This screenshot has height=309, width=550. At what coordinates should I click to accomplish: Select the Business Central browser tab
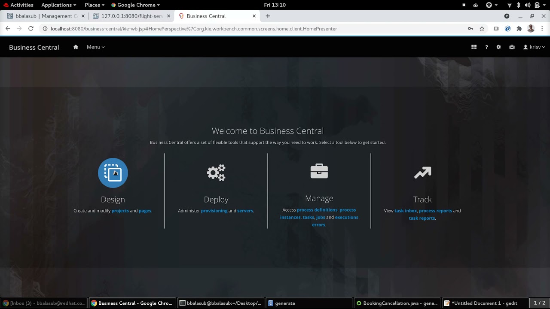(x=217, y=16)
